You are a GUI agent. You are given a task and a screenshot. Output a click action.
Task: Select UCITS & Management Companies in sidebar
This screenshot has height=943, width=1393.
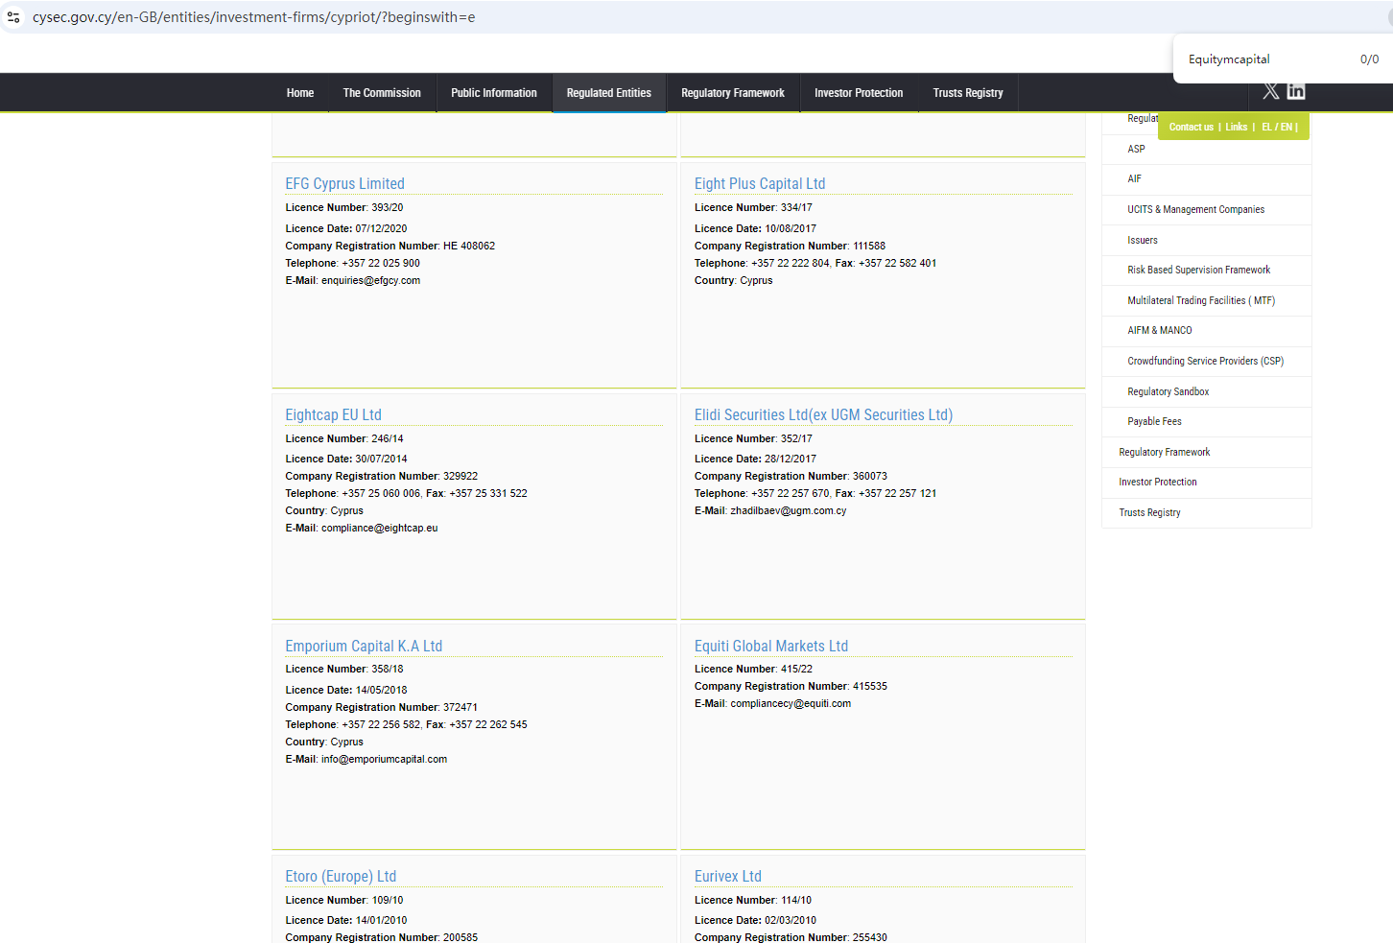pos(1195,210)
